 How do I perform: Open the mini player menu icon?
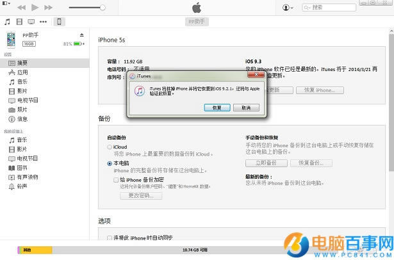[6, 3]
